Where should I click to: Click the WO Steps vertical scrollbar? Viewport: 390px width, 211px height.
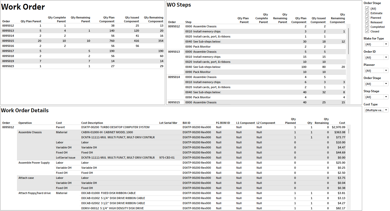(348, 41)
